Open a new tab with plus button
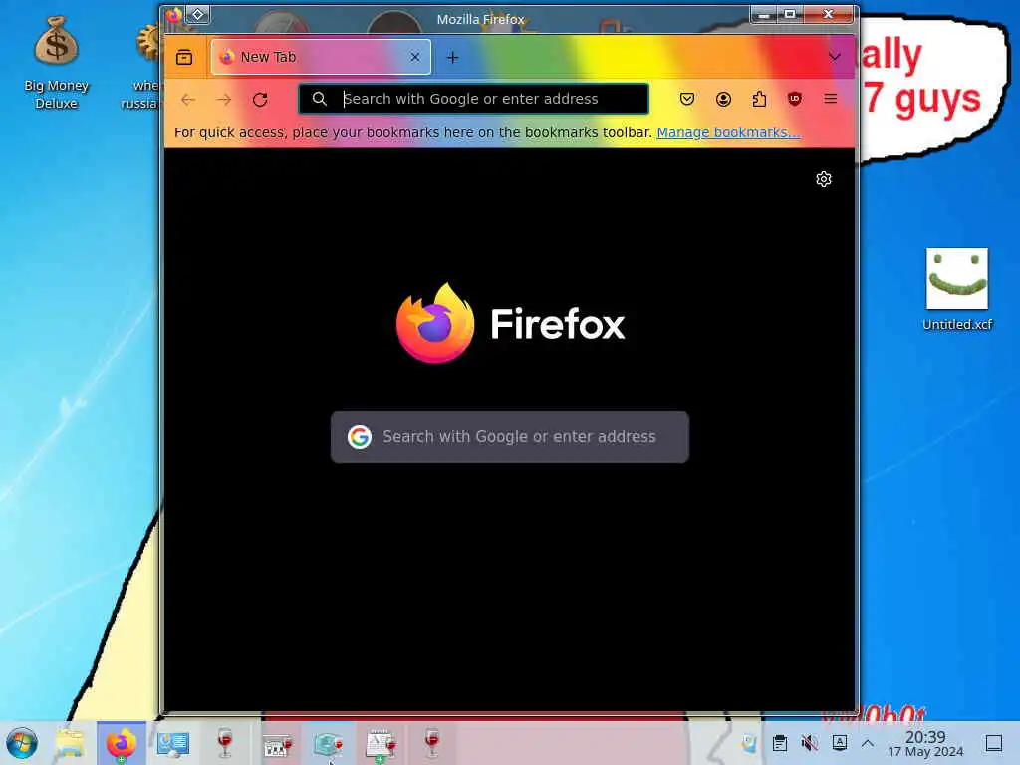This screenshot has height=765, width=1020. point(453,57)
